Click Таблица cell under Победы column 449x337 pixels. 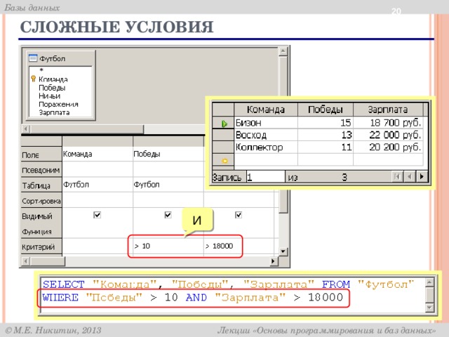[168, 185]
